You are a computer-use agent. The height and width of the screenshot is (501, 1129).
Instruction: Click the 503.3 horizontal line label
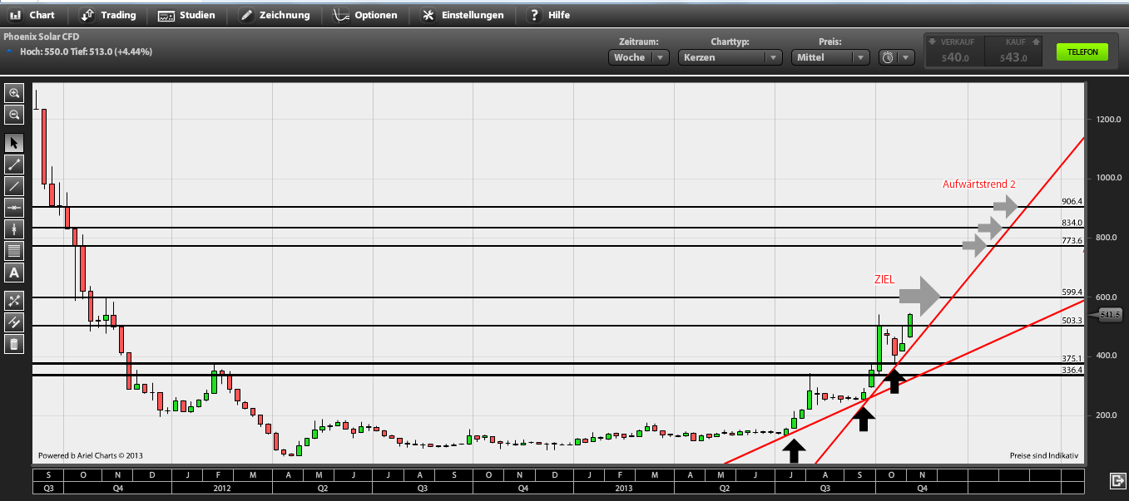click(x=1072, y=321)
